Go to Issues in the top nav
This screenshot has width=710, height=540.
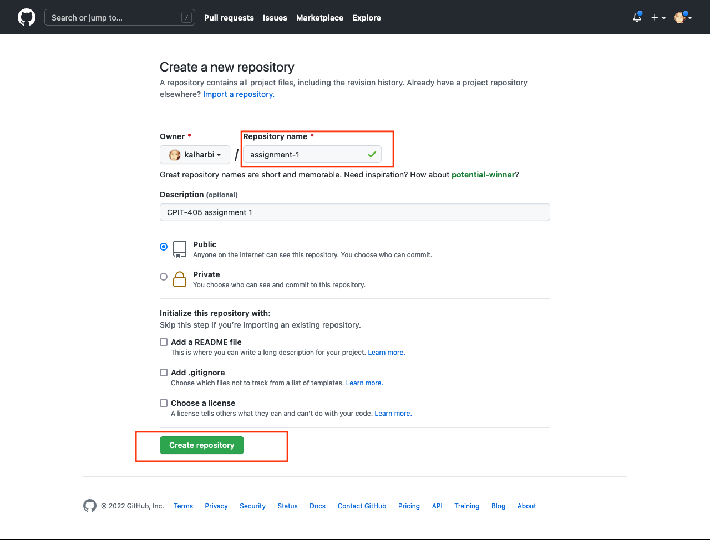click(275, 18)
